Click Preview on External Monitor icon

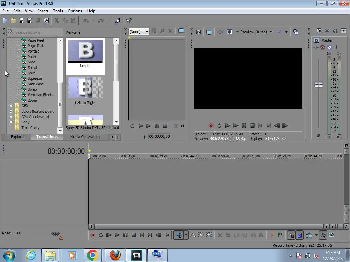(209, 32)
